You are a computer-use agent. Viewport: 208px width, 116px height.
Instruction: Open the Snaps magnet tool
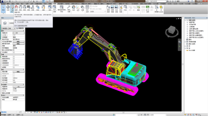point(16,8)
